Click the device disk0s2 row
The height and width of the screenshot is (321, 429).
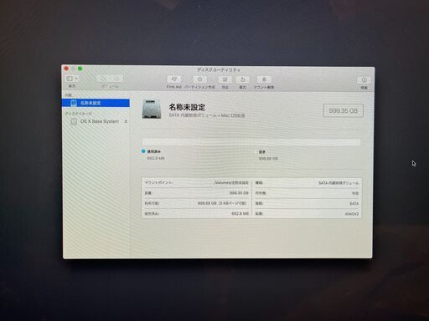click(x=307, y=214)
